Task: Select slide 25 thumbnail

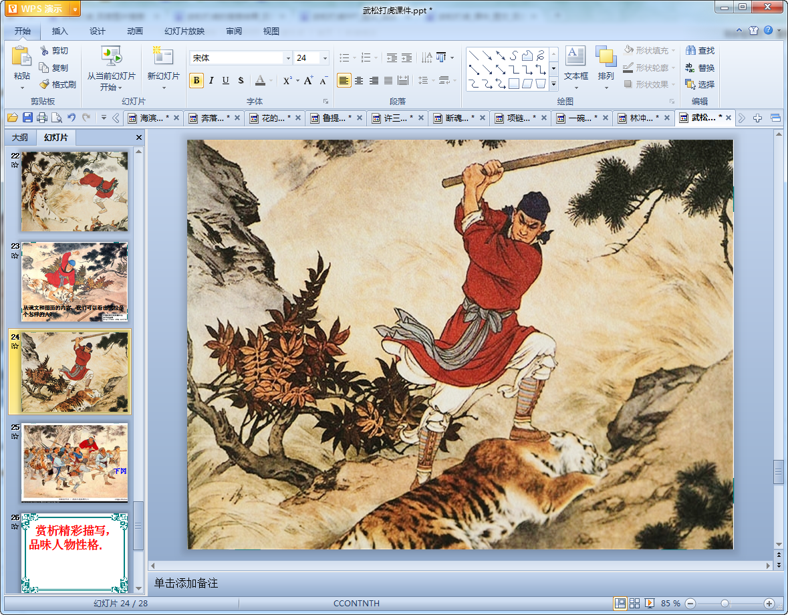Action: tap(74, 463)
